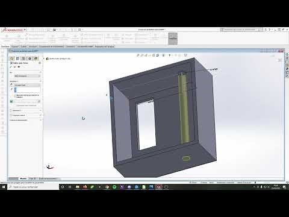Screen dimensions: 289x217
Task: Open the FeatureManager design tree tab
Action: click(12, 58)
